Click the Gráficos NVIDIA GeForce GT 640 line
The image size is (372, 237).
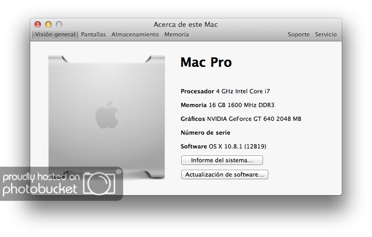click(241, 119)
